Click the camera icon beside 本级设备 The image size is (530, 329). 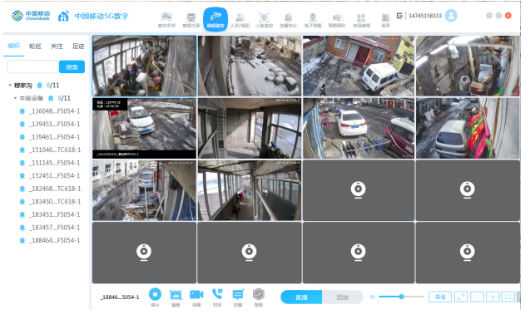pyautogui.click(x=51, y=98)
